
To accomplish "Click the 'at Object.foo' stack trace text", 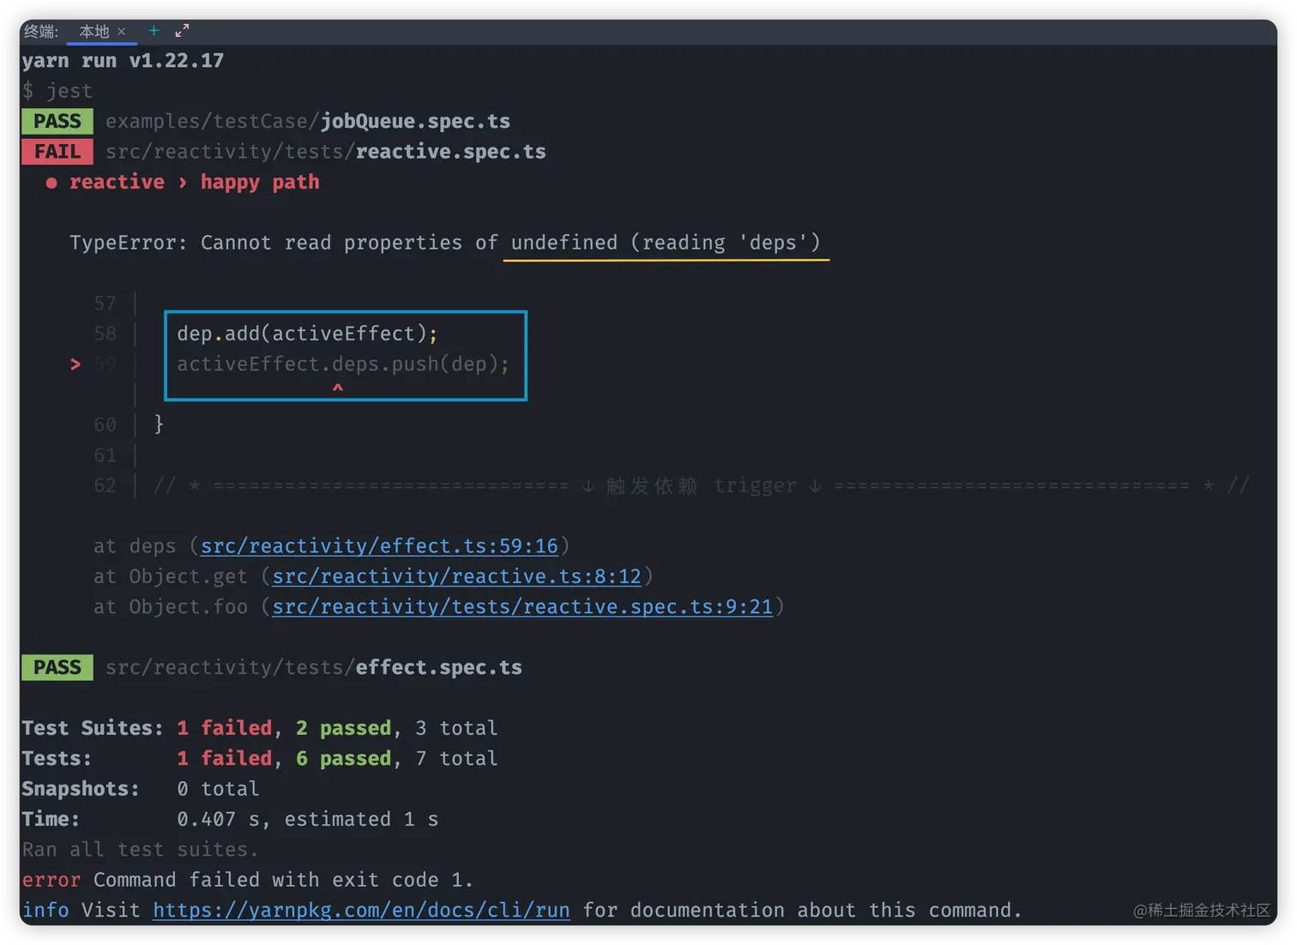I will pos(170,607).
